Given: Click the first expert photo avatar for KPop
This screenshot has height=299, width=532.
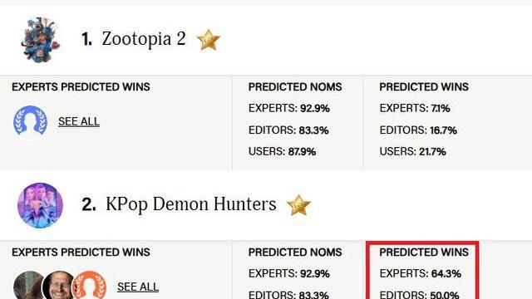Looking at the screenshot, I should (x=28, y=286).
